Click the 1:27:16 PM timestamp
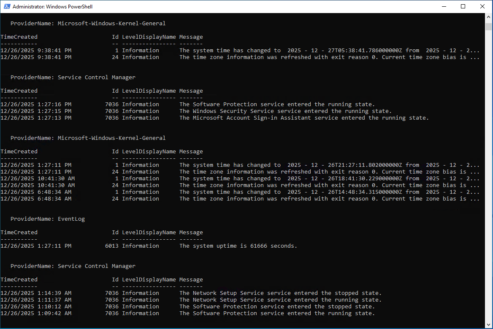Image resolution: width=493 pixels, height=329 pixels. click(x=36, y=104)
